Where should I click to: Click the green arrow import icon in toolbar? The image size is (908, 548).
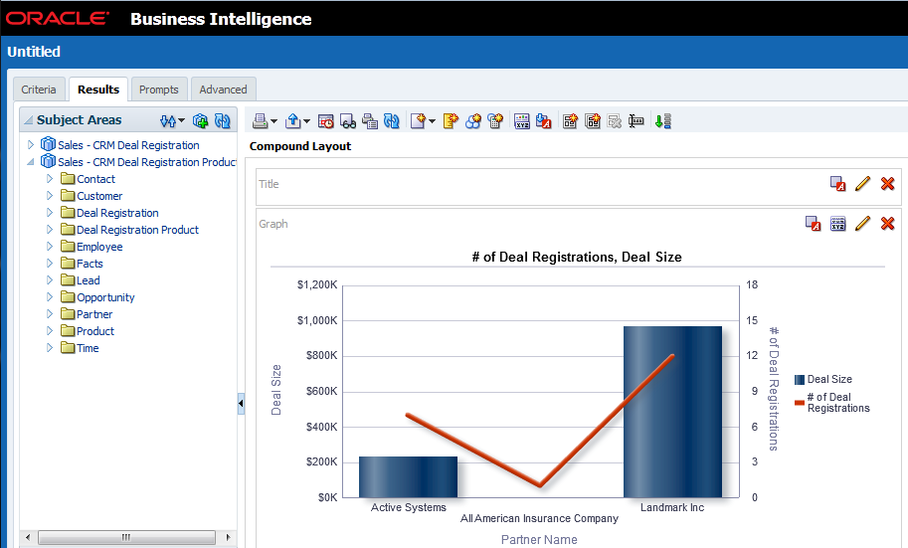coord(663,121)
